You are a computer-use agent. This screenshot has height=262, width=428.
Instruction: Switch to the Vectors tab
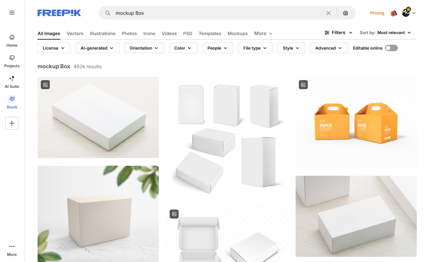click(75, 33)
